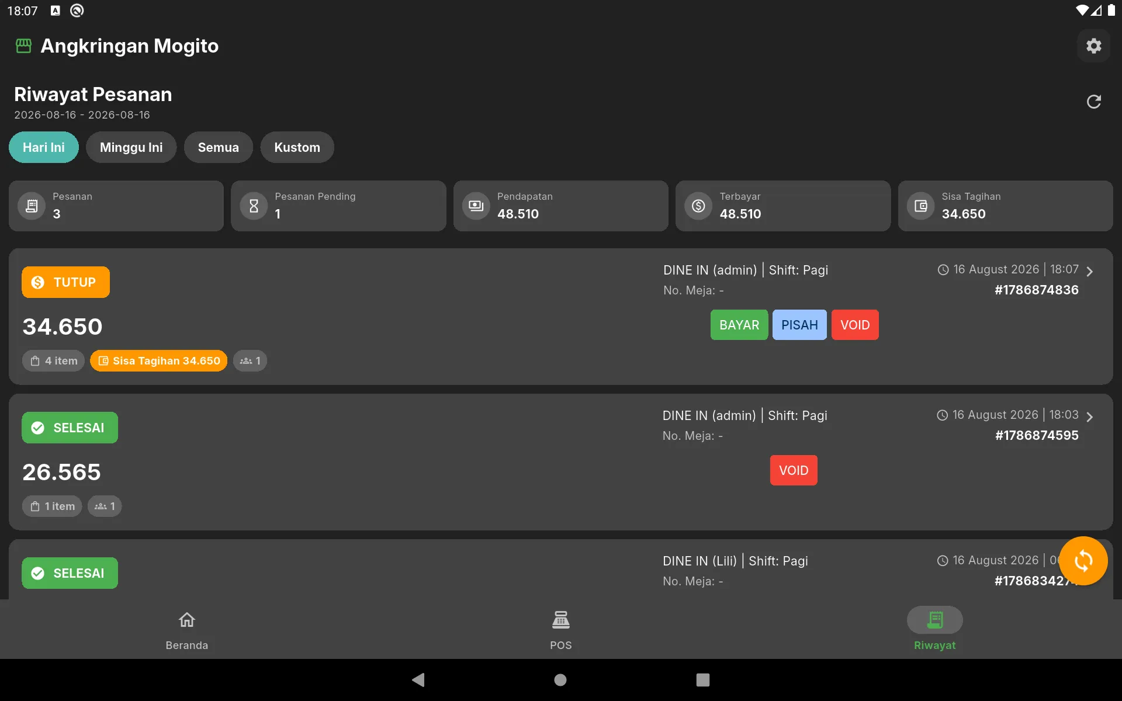Click the Terbayar dollar coin icon
This screenshot has height=701, width=1122.
click(698, 206)
